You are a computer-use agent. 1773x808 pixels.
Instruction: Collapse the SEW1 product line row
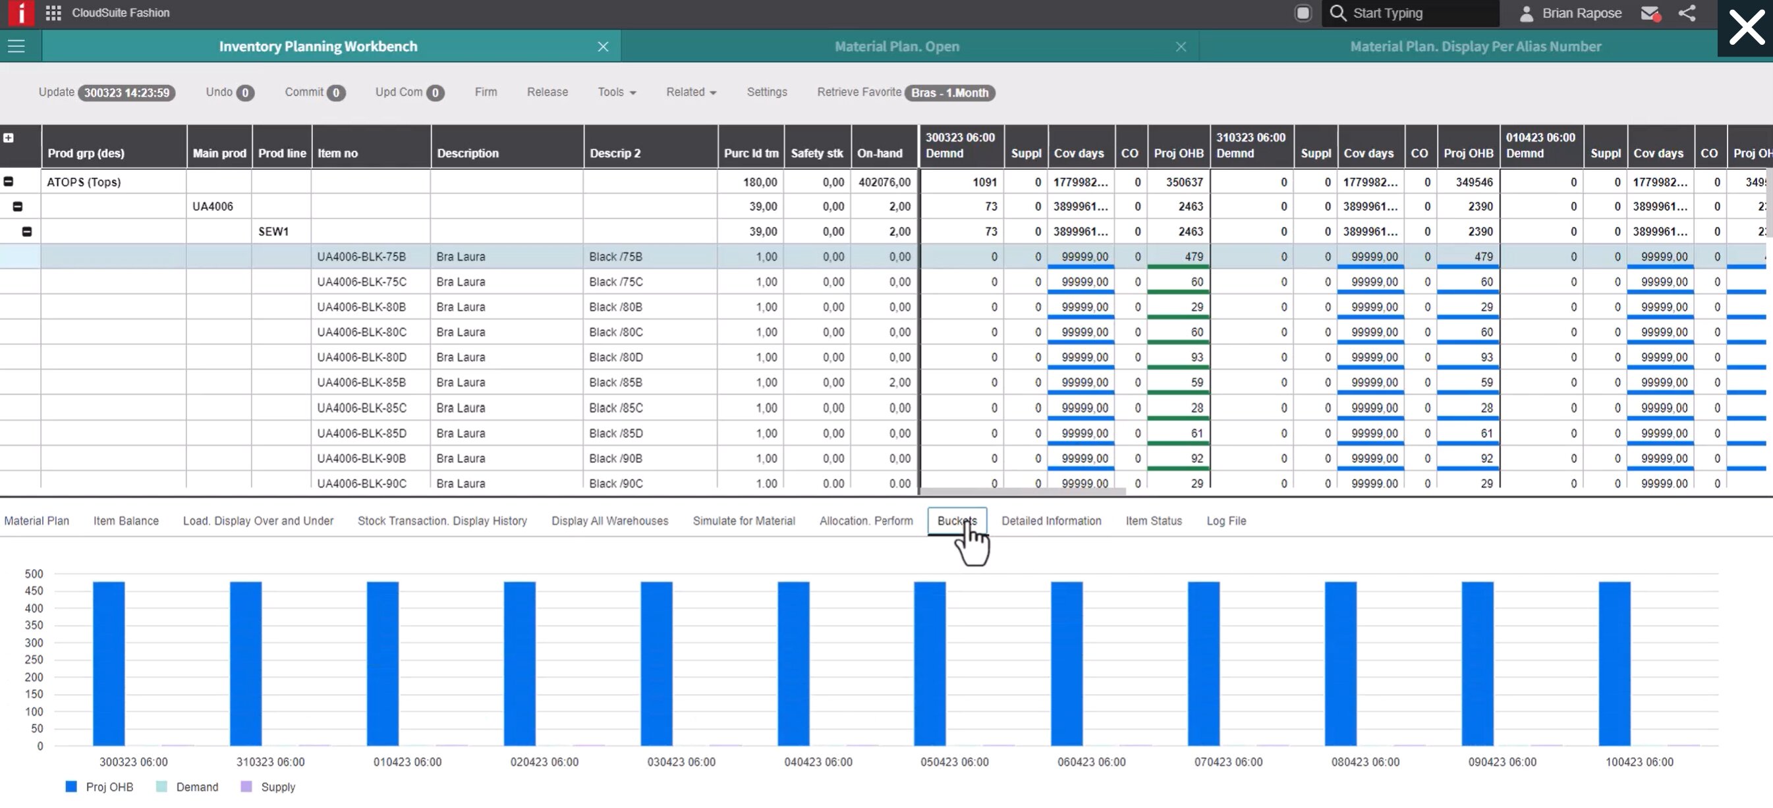coord(27,232)
